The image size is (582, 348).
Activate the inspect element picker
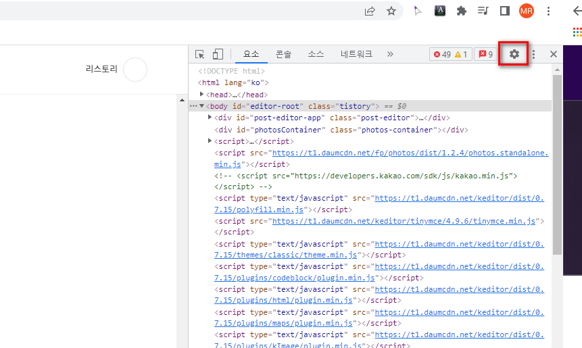point(199,54)
